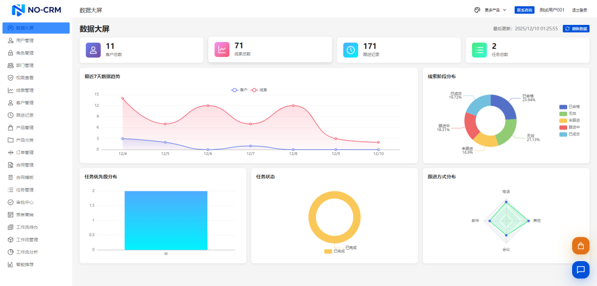
Task: Click the 工作流管理 cube icon
Action: pos(11,240)
